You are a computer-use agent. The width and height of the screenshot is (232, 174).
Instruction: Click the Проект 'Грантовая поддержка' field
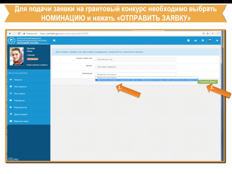tap(135, 66)
